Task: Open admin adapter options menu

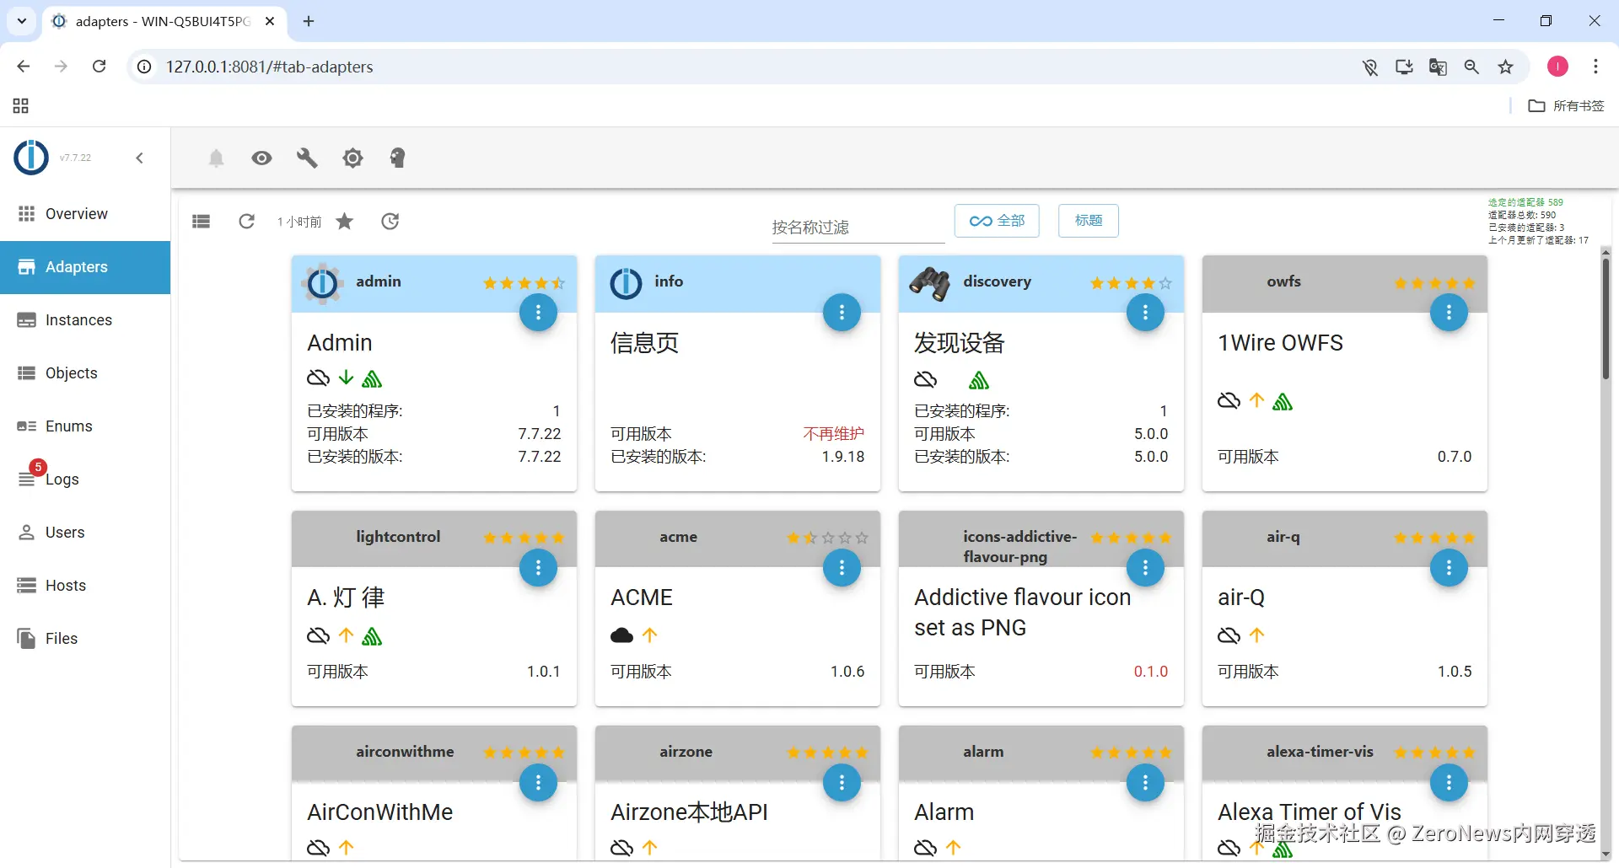Action: pyautogui.click(x=538, y=313)
